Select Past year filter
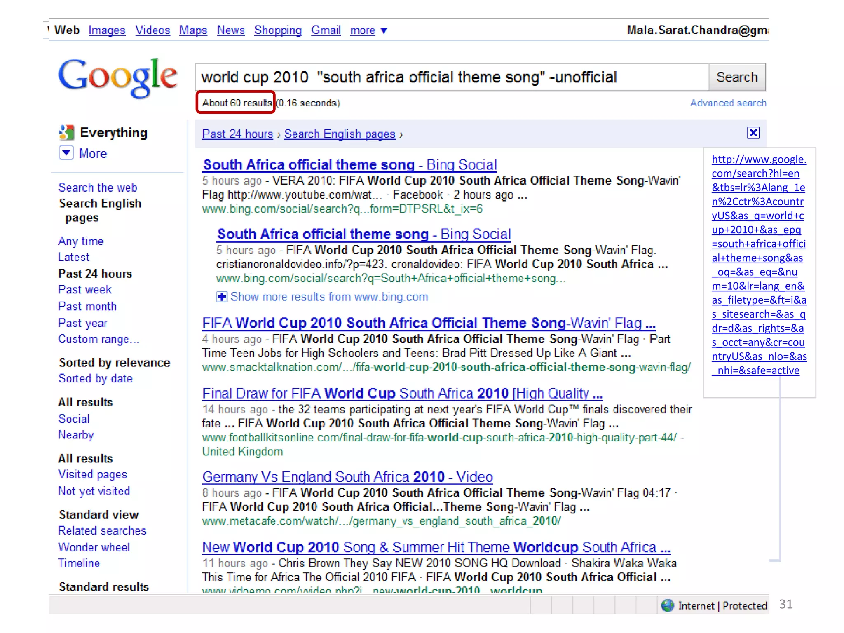 [x=82, y=323]
